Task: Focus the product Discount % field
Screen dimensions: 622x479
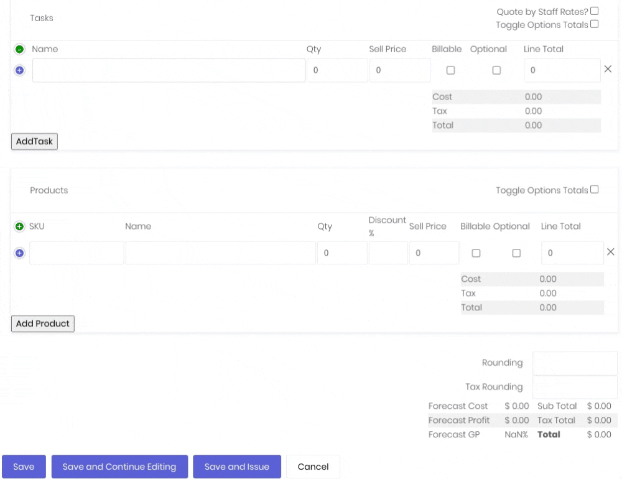Action: (x=388, y=253)
